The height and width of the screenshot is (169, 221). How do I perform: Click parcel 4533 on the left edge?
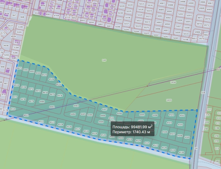pyautogui.click(x=16, y=85)
